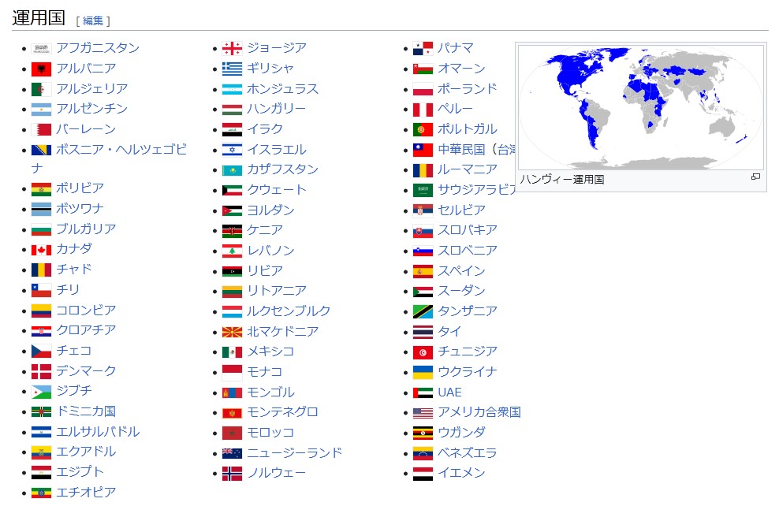Click the United States flag icon
Image resolution: width=779 pixels, height=506 pixels.
423,413
